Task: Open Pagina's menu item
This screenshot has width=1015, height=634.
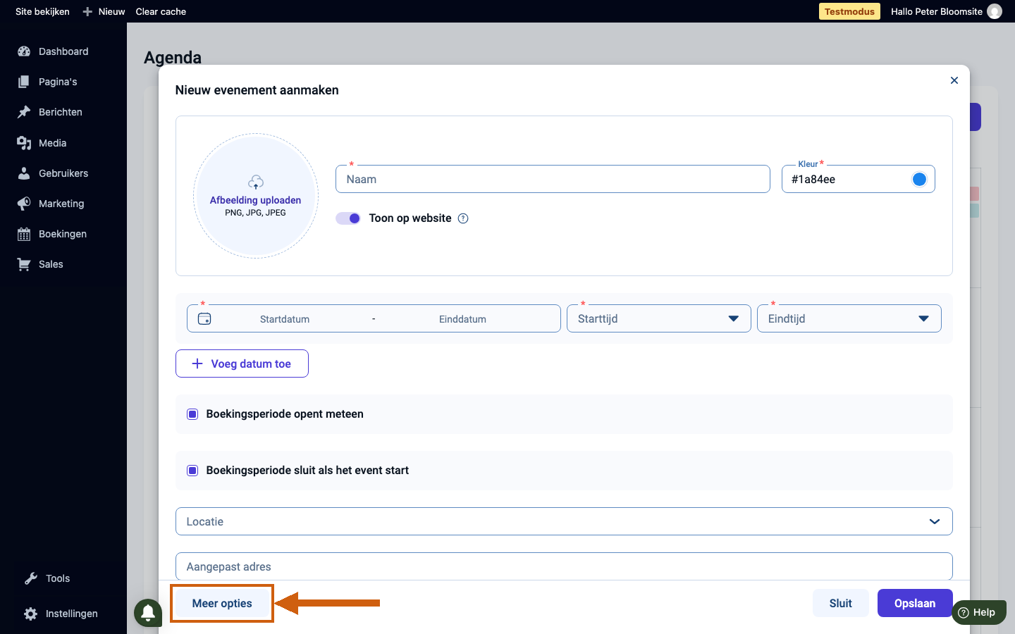Action: click(x=58, y=82)
